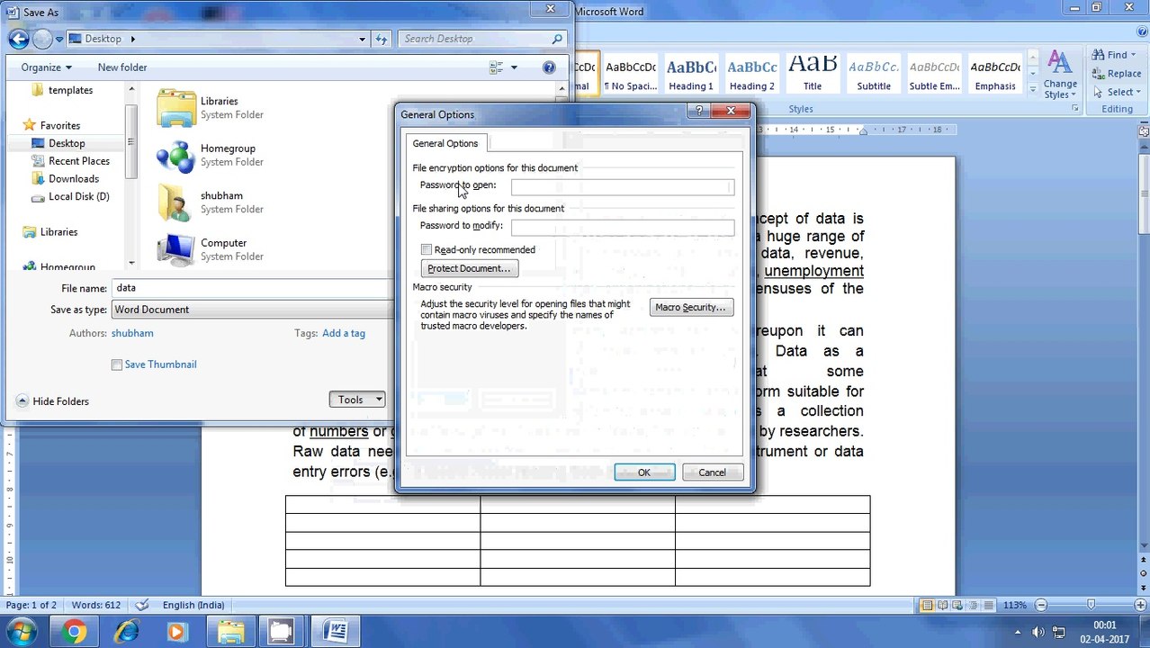Open Internet Explorer from taskbar
This screenshot has height=648, width=1150.
click(x=127, y=632)
